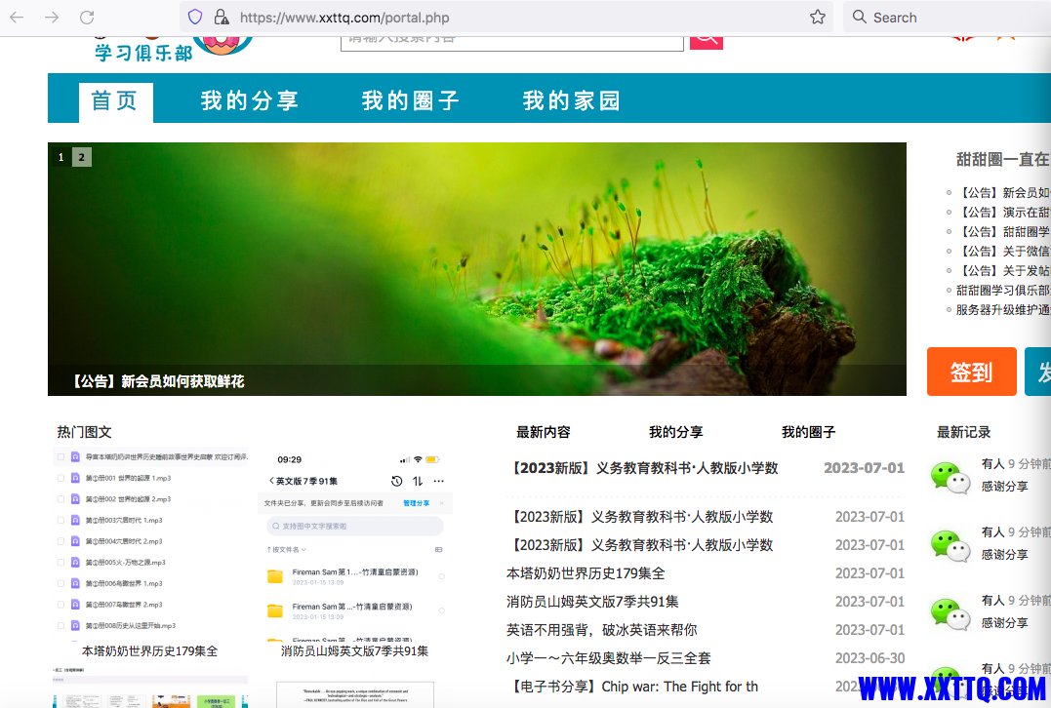Click date 2023-06-30 in content list
The height and width of the screenshot is (708, 1051).
(x=870, y=658)
